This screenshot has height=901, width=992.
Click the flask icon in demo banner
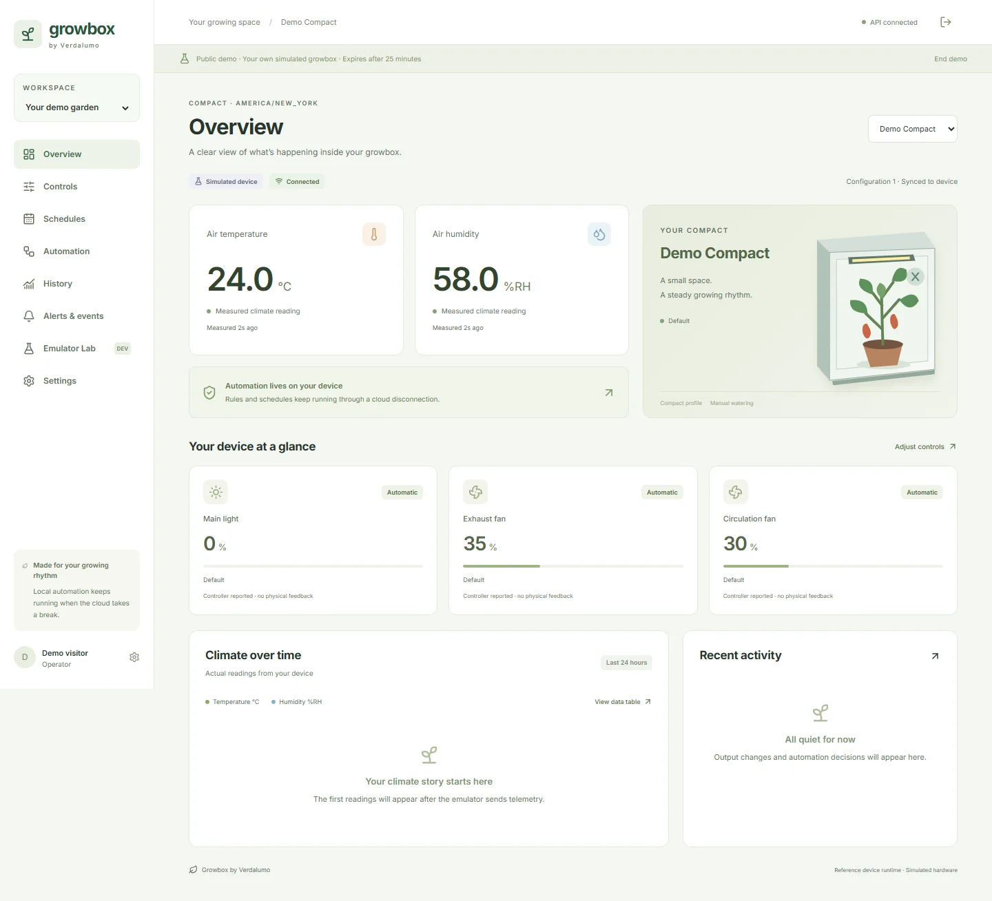tap(185, 59)
